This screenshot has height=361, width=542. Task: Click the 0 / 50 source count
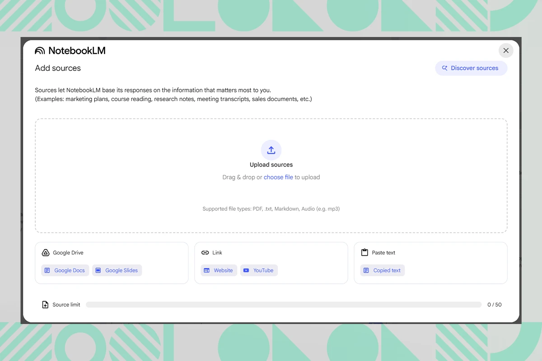[495, 305]
